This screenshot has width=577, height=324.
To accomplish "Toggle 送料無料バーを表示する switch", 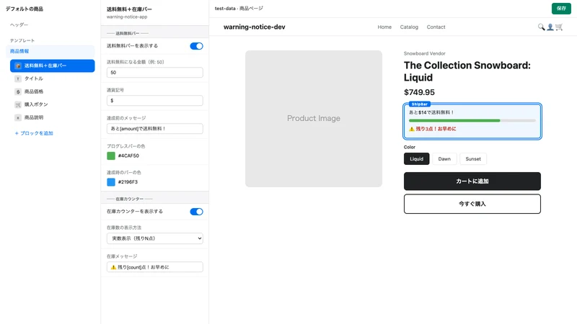I will (x=196, y=46).
